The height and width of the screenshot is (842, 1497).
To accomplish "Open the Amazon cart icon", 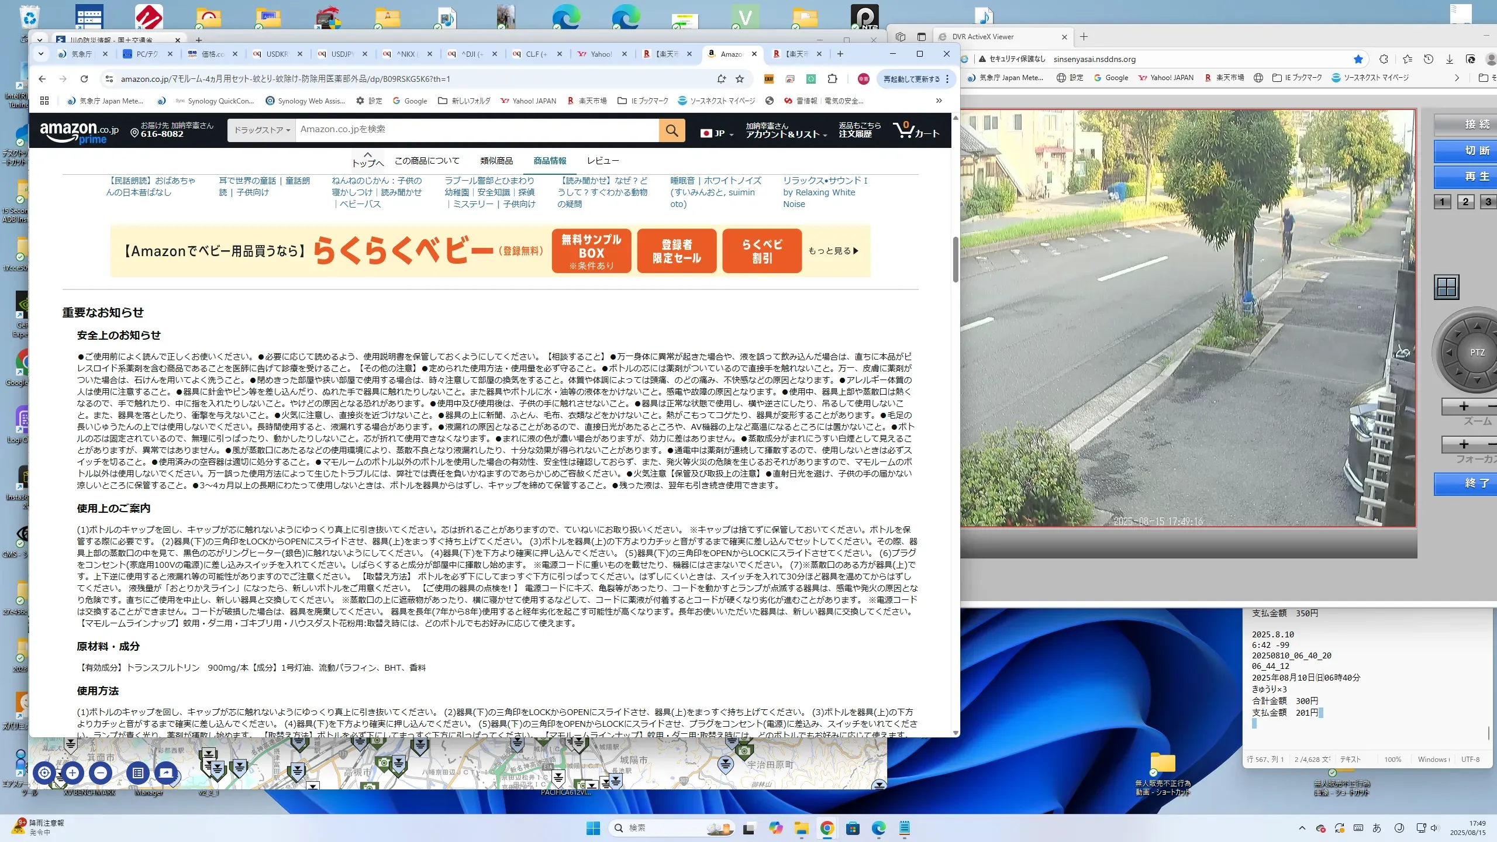I will coord(915,130).
